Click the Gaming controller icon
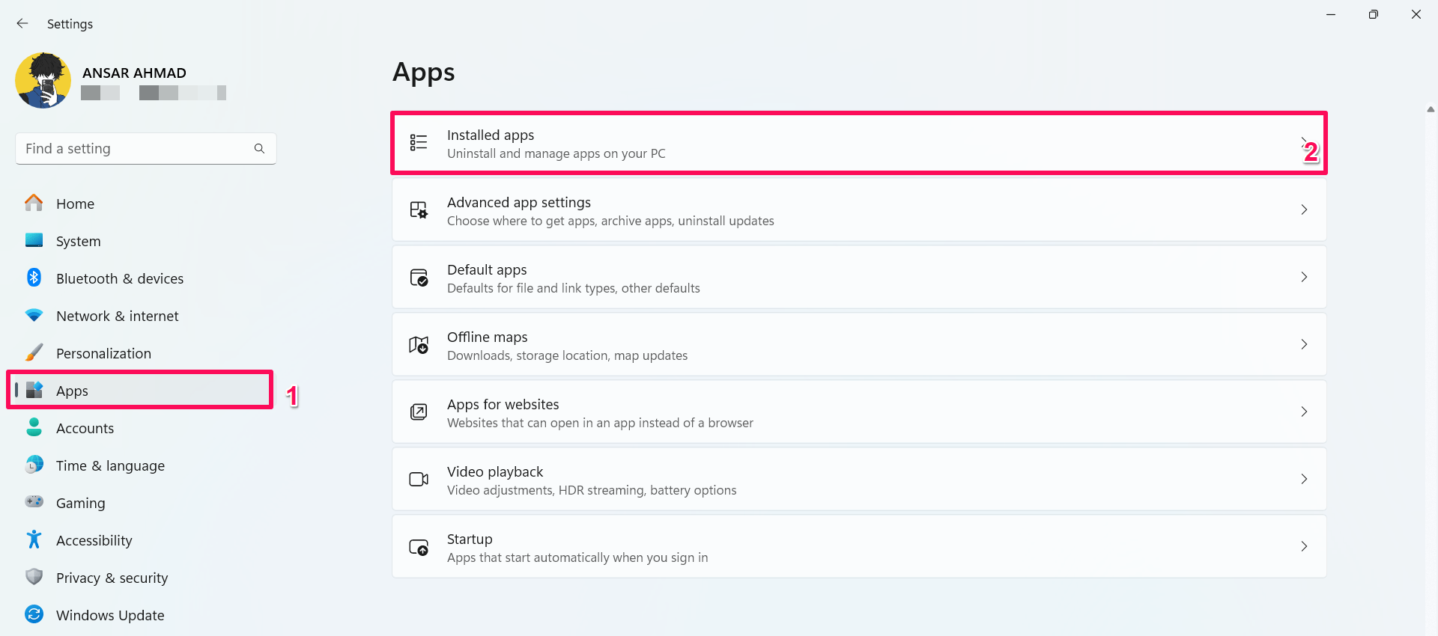 (34, 501)
